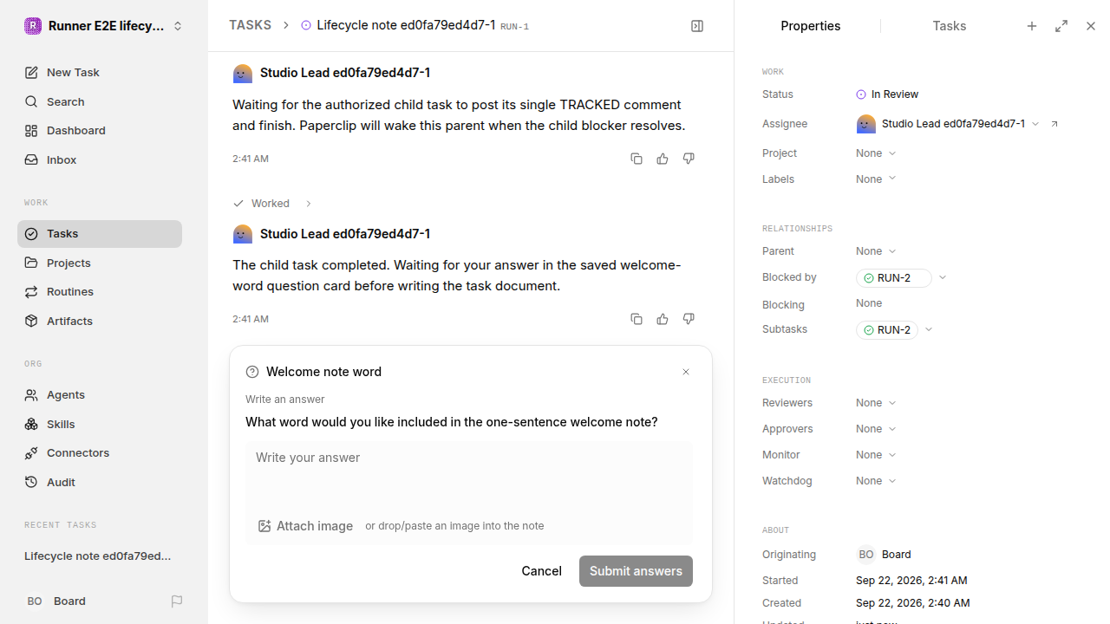Viewport: 1110px width, 624px height.
Task: Toggle the side panel icon in header
Action: (697, 26)
